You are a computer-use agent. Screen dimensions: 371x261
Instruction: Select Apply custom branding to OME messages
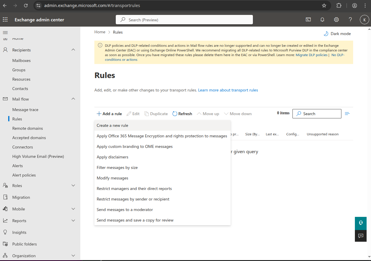(x=162, y=146)
